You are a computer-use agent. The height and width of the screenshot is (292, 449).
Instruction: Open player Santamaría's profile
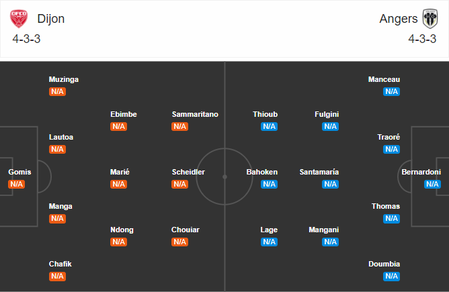319,172
